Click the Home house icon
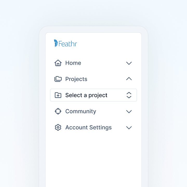 click(x=58, y=63)
